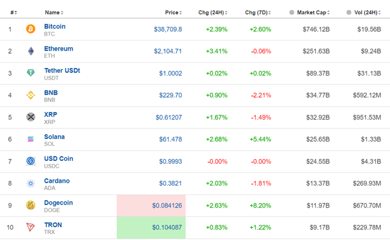Click the Cardano dotted logo icon
This screenshot has height=240, width=390.
pos(31,183)
